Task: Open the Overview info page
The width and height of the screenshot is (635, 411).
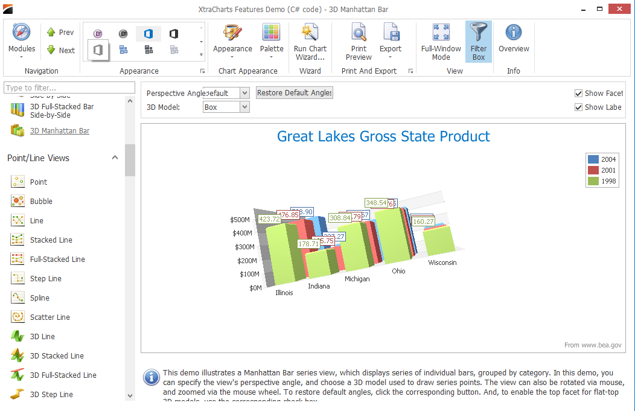Action: [514, 39]
